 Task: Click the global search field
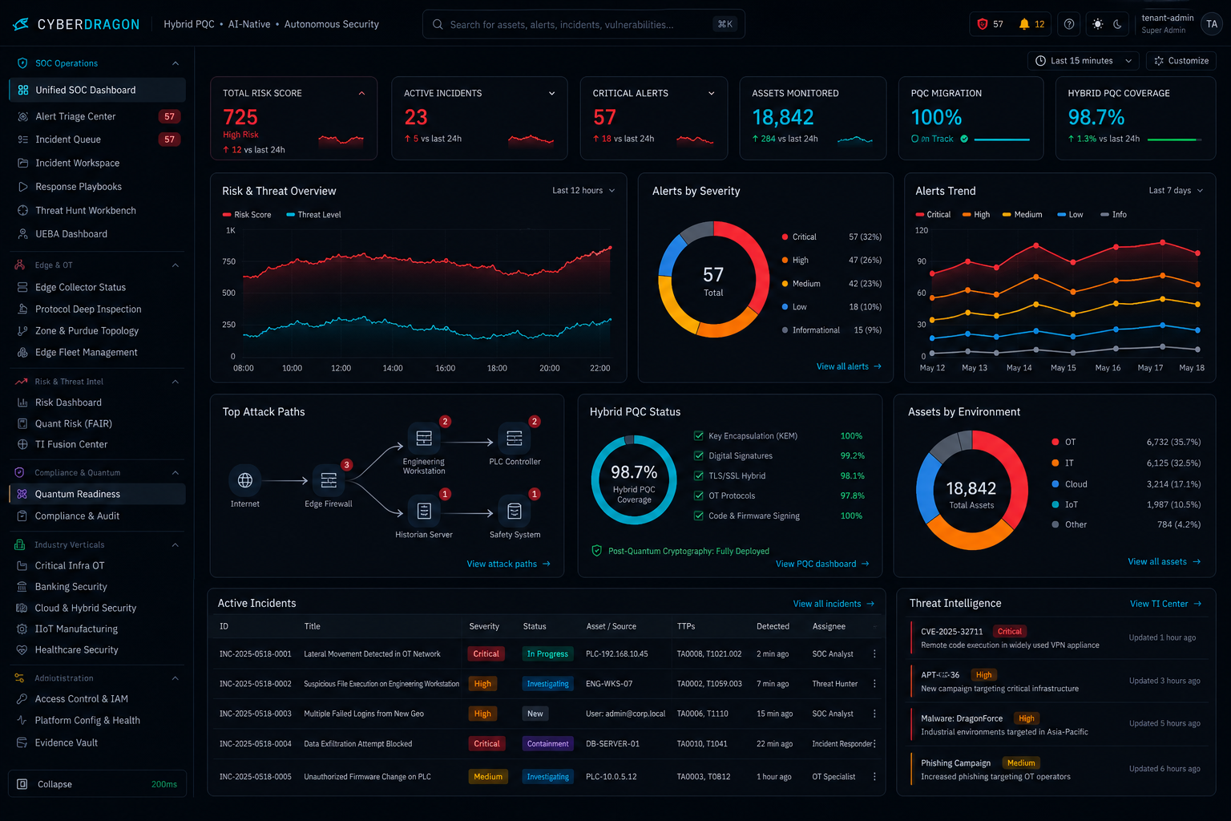583,24
